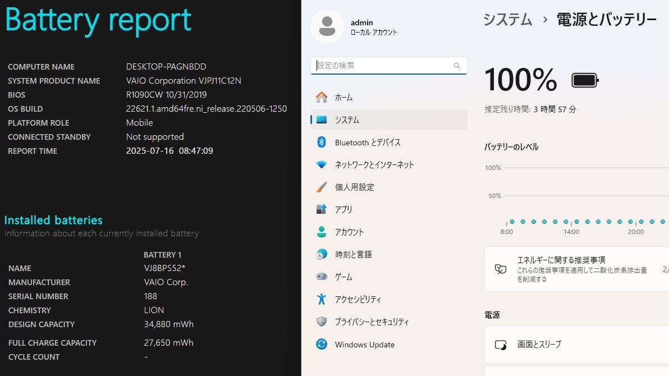This screenshot has width=669, height=376.
Task: Click computer name DESKTOP-PAGNBDD
Action: [166, 67]
